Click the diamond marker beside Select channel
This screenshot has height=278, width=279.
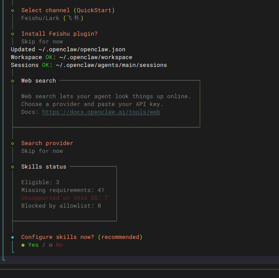click(13, 10)
